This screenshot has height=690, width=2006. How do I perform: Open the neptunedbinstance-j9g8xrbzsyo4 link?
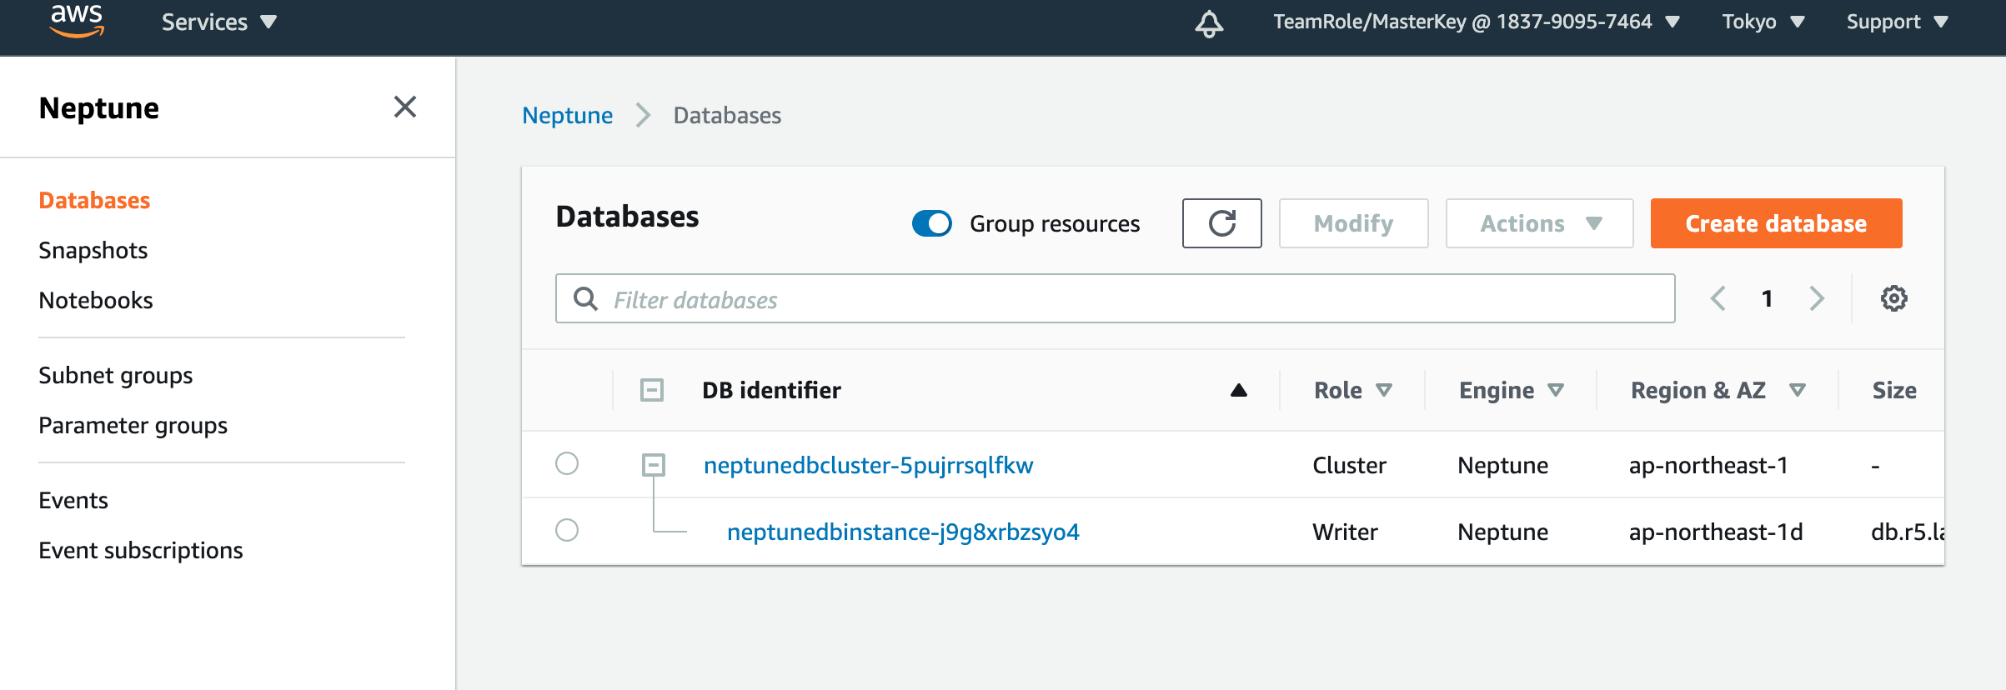[903, 532]
